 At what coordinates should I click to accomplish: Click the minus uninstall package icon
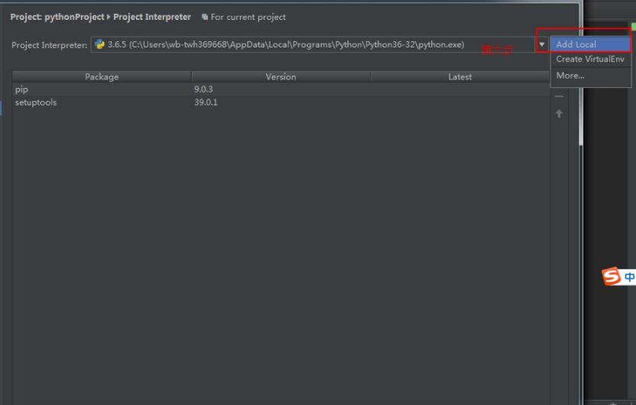pyautogui.click(x=559, y=96)
